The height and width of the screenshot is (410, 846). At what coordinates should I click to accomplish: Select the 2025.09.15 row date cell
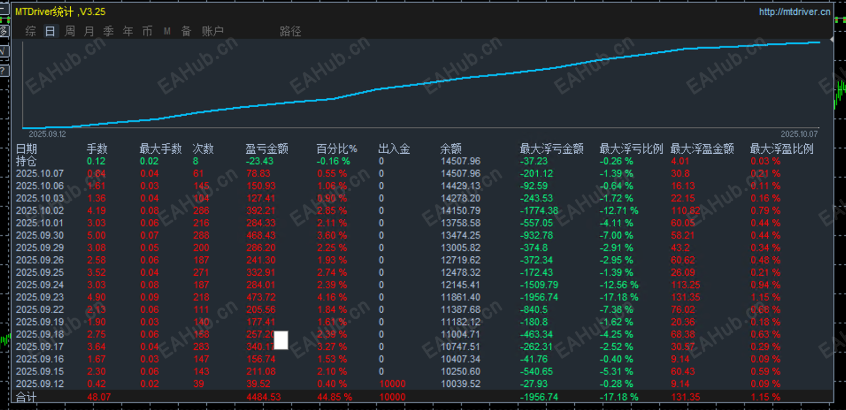click(40, 372)
